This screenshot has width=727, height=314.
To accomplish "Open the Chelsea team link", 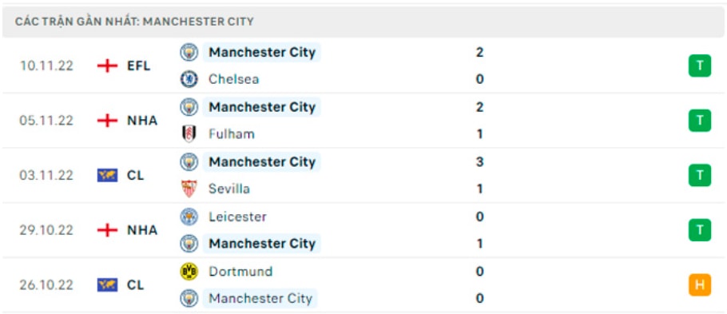I will pos(233,79).
